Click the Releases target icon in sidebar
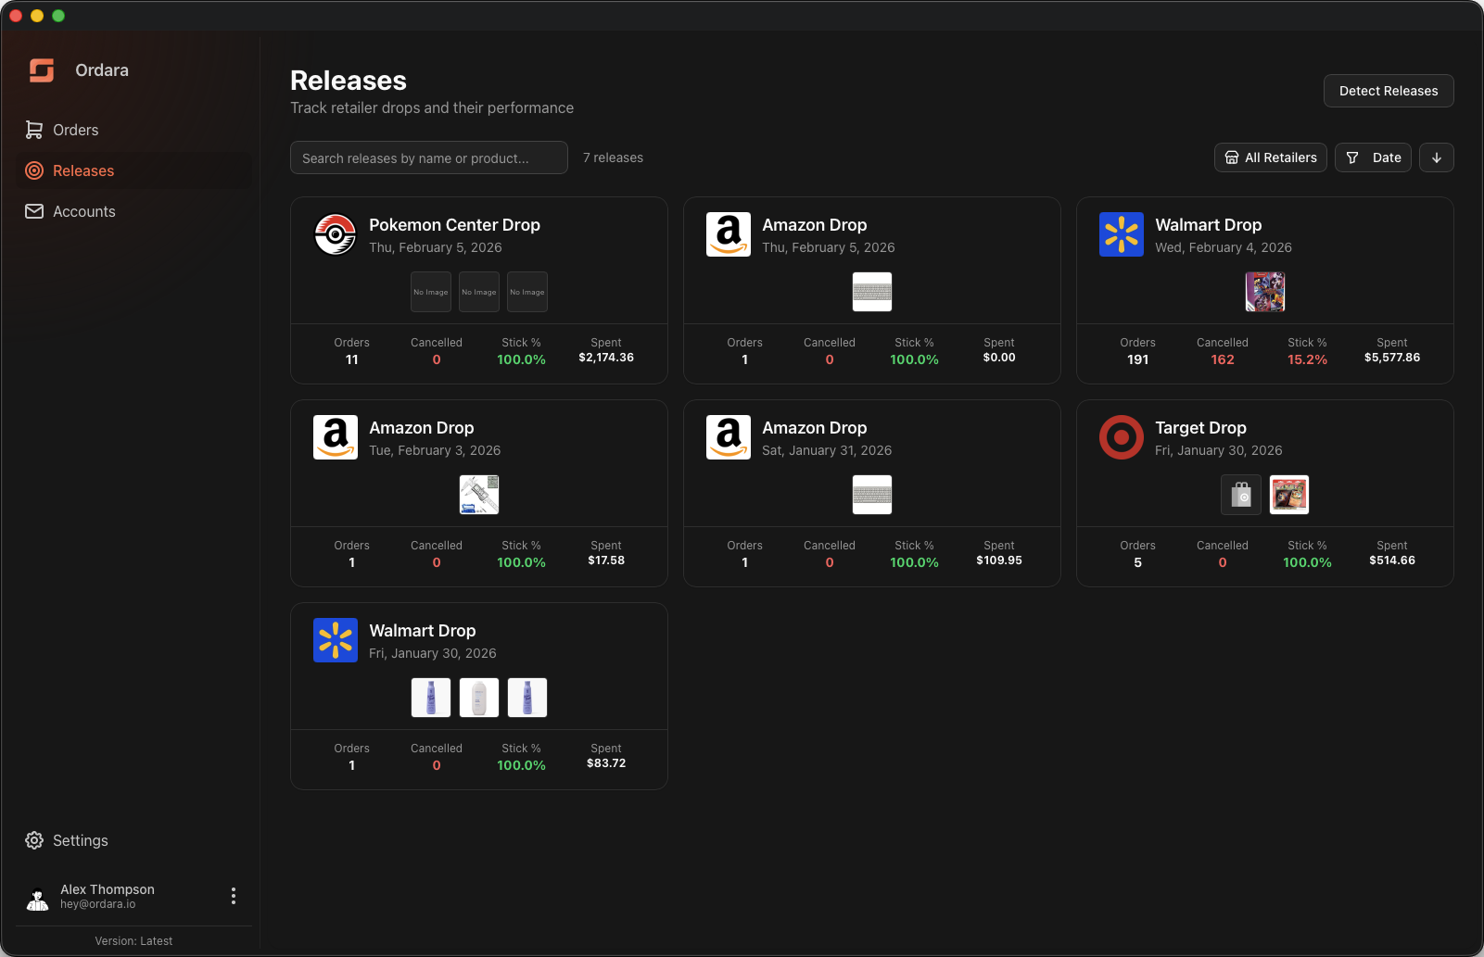This screenshot has height=957, width=1484. pyautogui.click(x=34, y=170)
